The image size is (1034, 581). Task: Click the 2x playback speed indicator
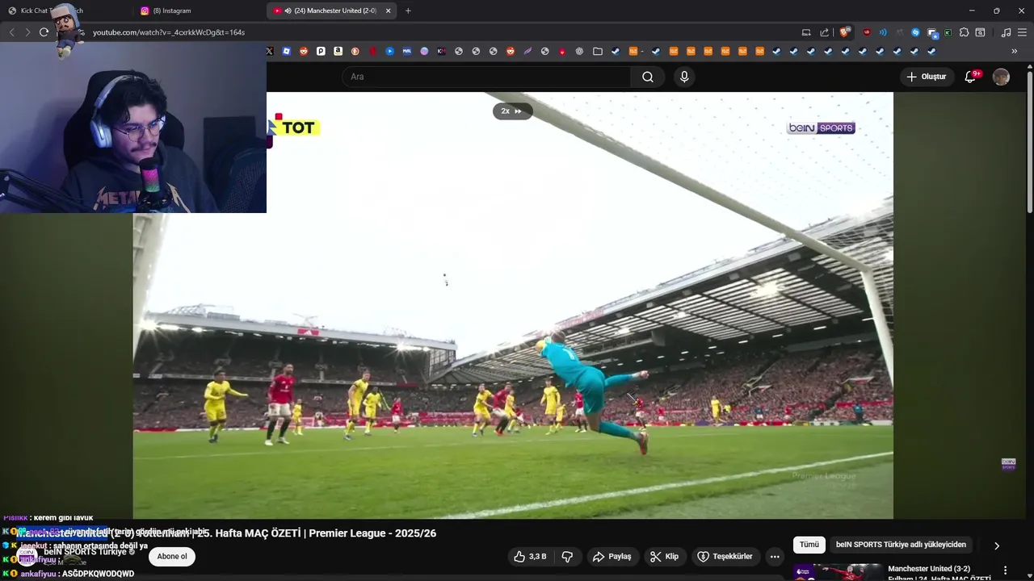click(x=512, y=111)
